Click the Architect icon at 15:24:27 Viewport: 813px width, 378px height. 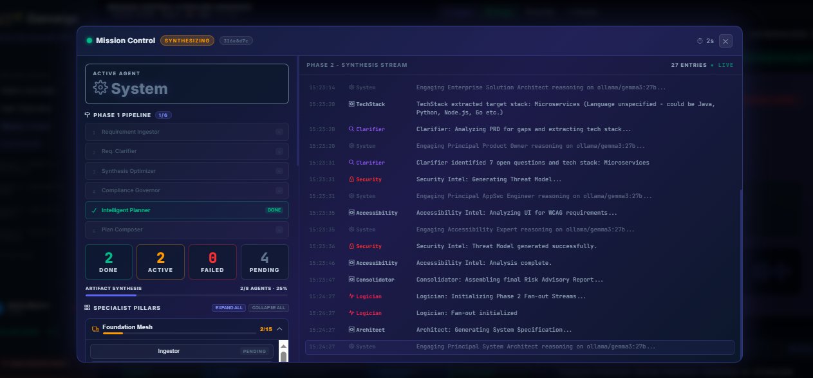point(351,330)
